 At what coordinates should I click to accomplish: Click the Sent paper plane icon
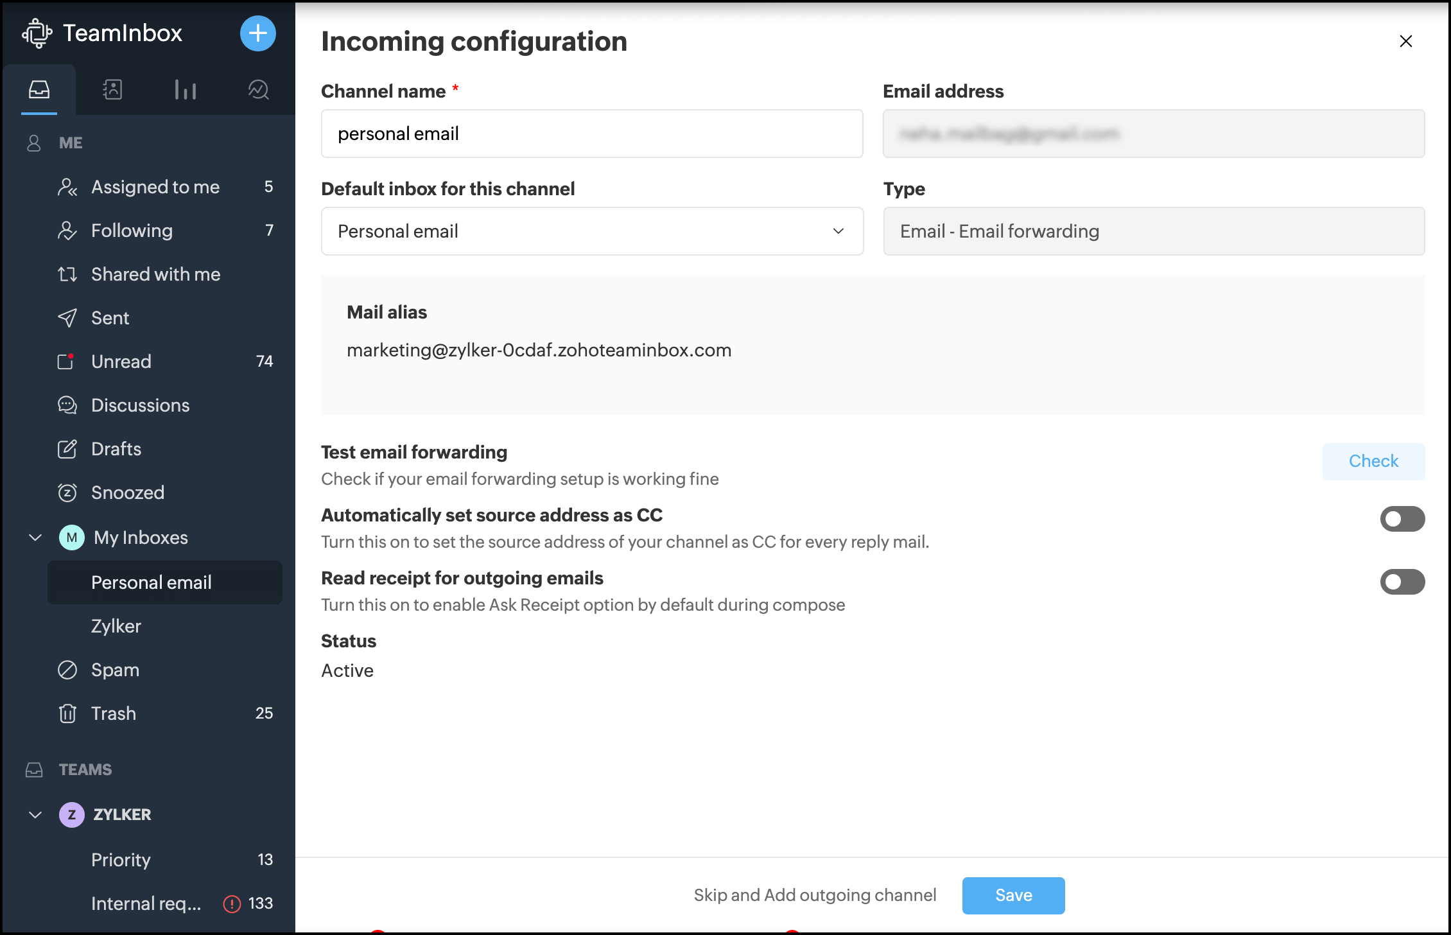pyautogui.click(x=67, y=318)
